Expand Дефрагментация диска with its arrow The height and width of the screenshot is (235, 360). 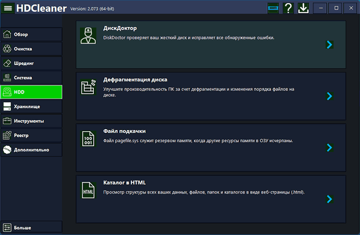point(329,96)
